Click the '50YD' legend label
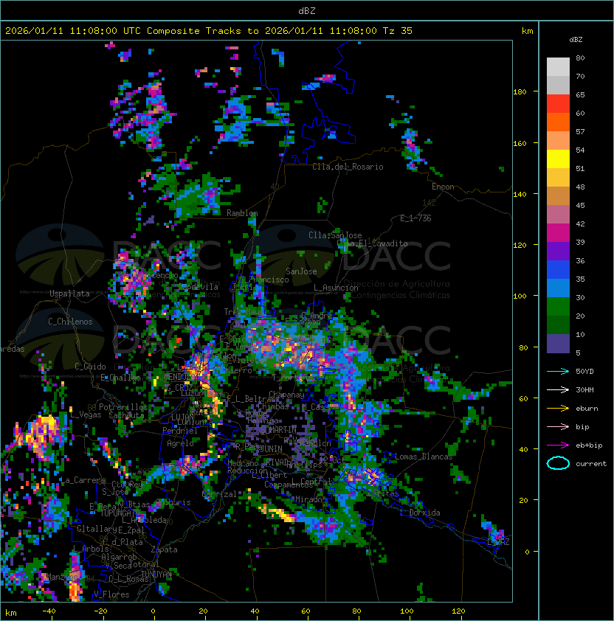The width and height of the screenshot is (614, 621). [584, 372]
